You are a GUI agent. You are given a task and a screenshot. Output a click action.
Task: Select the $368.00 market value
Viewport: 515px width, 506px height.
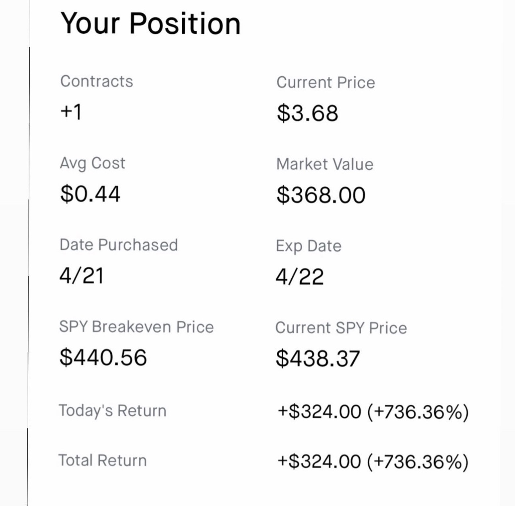(321, 195)
